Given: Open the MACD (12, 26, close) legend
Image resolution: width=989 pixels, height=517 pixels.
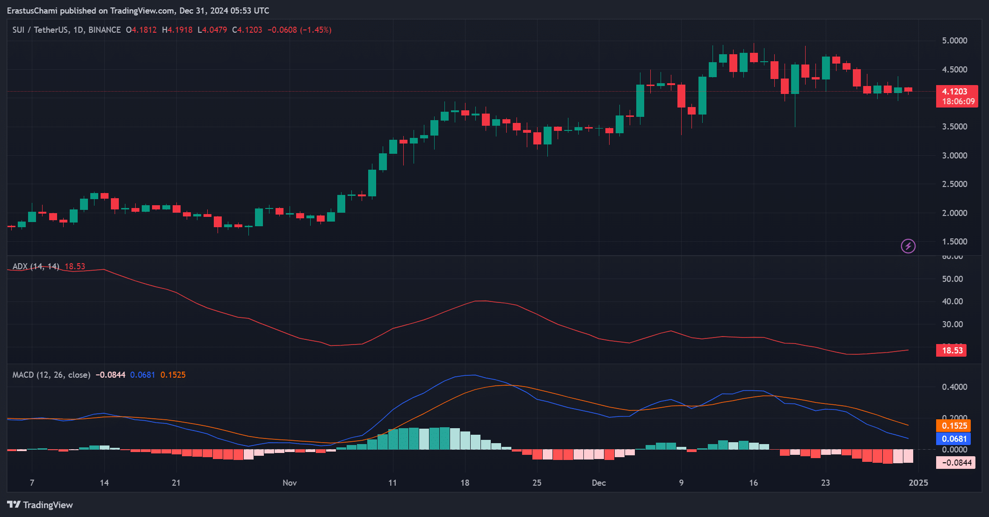Looking at the screenshot, I should pyautogui.click(x=51, y=375).
